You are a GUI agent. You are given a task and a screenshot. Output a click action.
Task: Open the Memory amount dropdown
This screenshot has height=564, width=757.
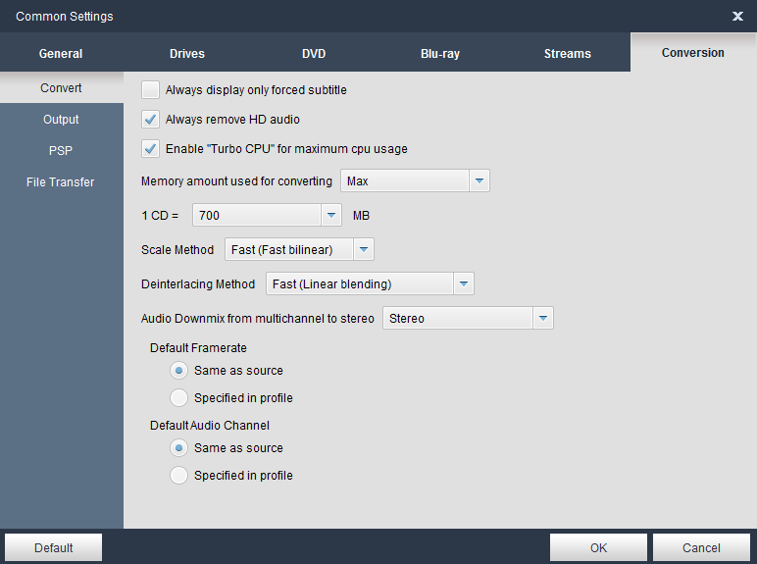(479, 181)
